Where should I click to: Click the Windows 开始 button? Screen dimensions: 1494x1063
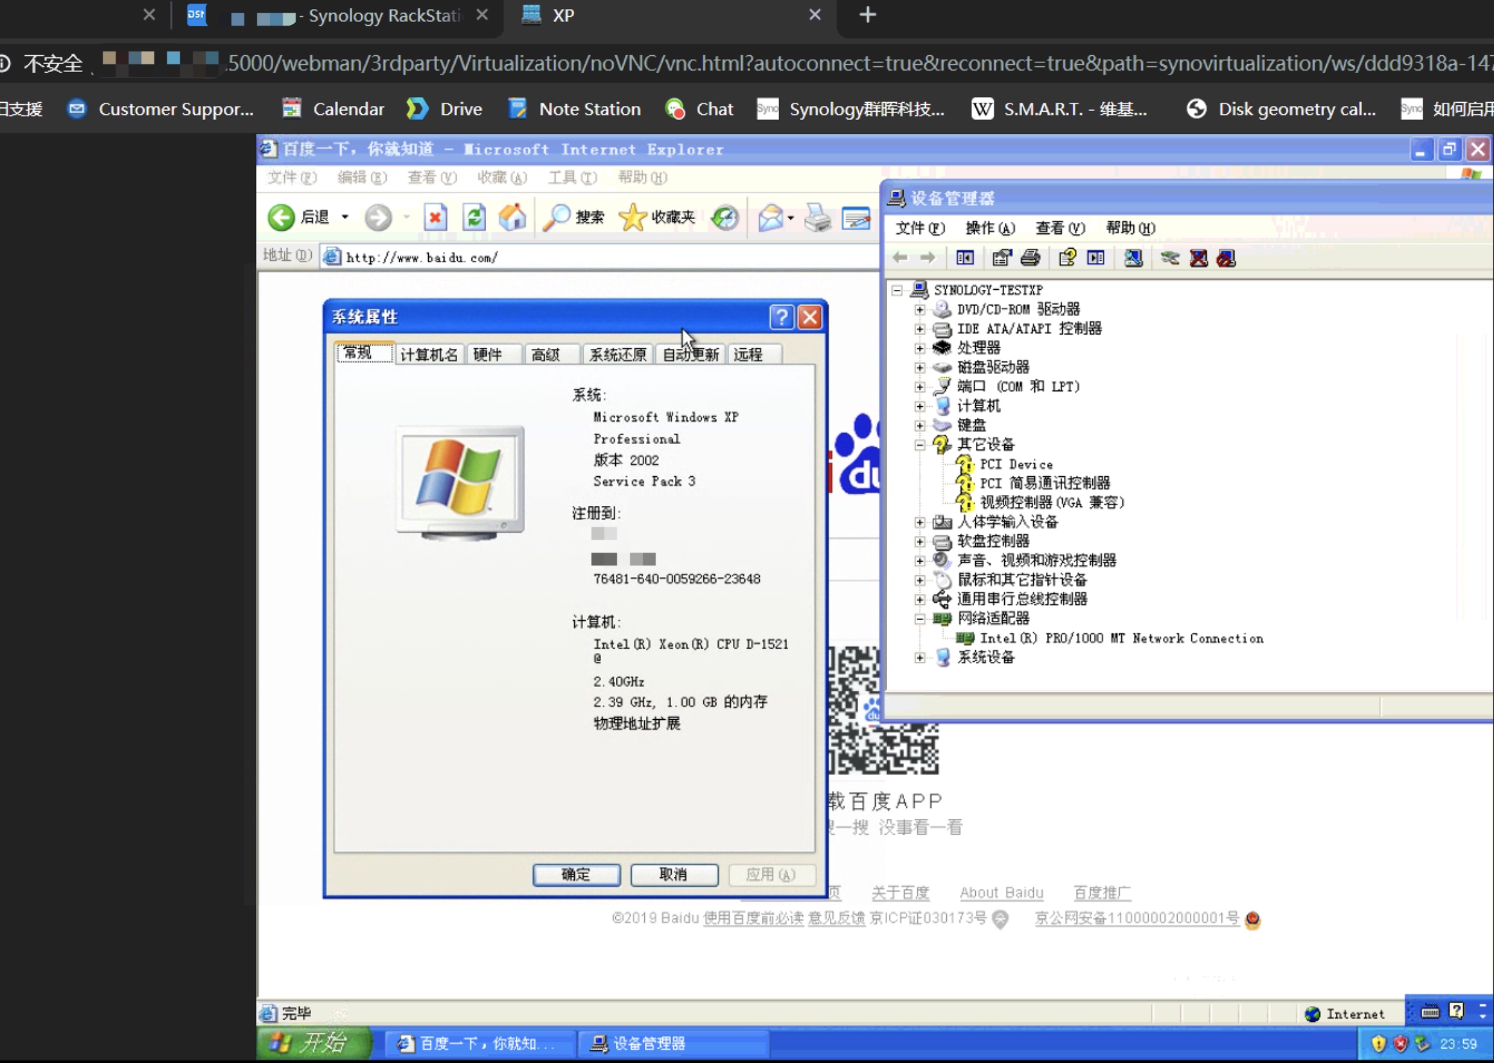tap(313, 1044)
